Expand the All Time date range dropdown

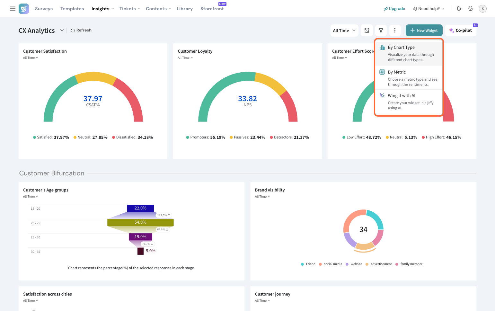pos(344,31)
